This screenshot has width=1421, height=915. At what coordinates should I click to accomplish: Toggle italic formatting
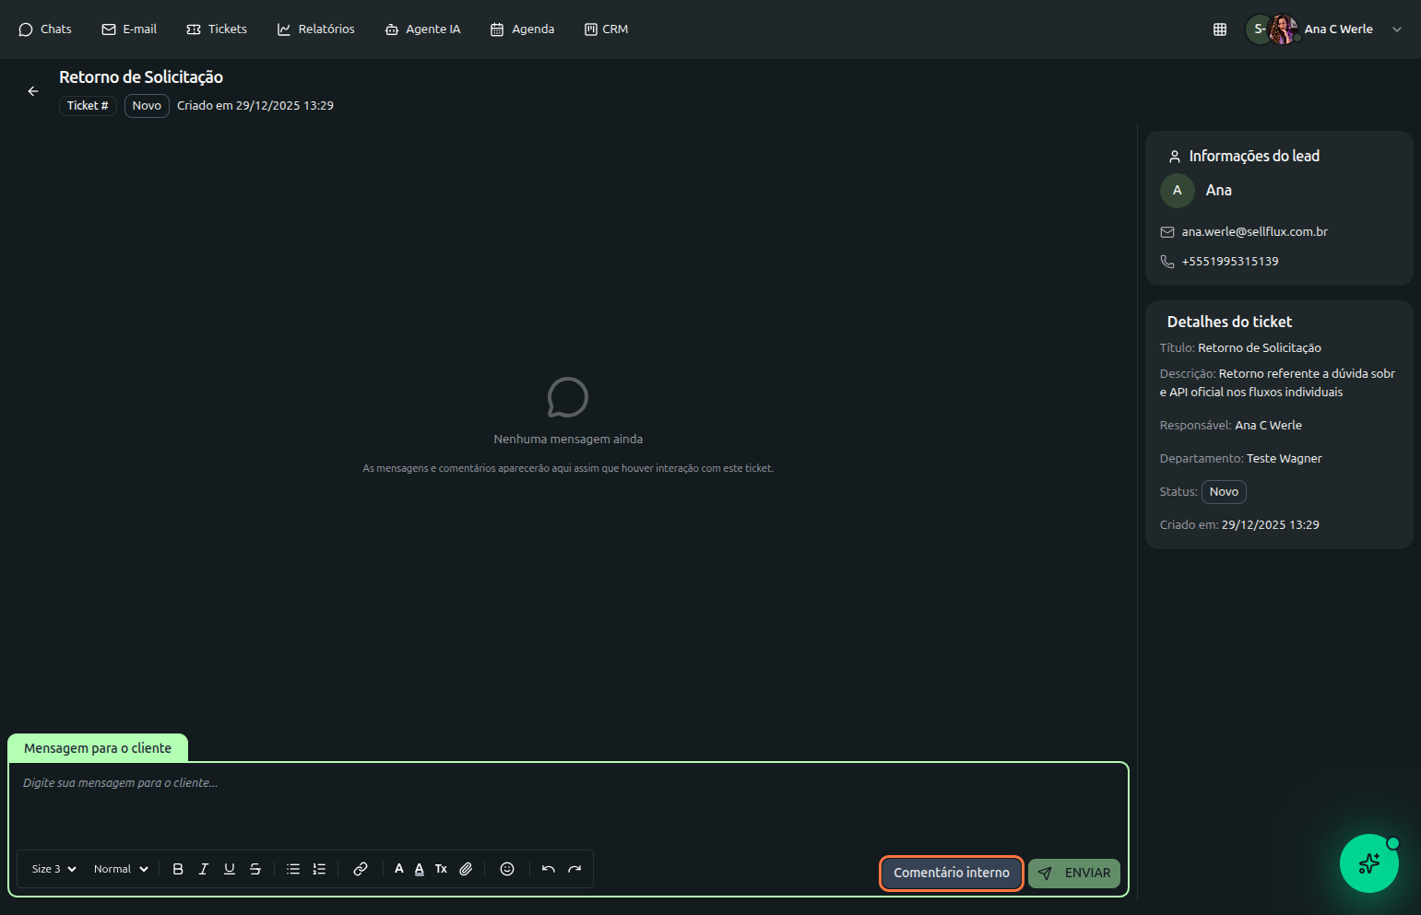coord(204,869)
